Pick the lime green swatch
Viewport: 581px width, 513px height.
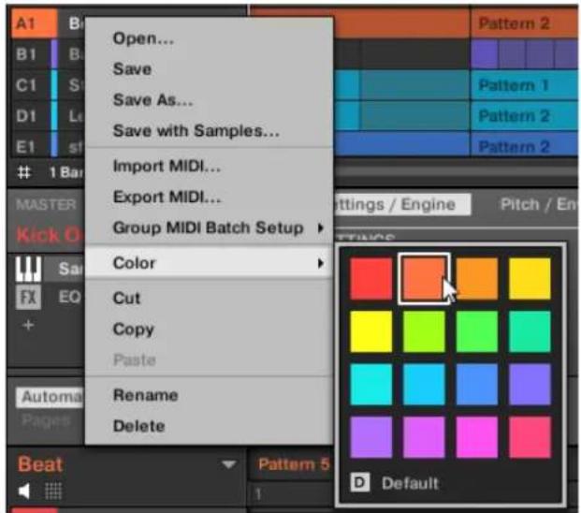[x=424, y=331]
